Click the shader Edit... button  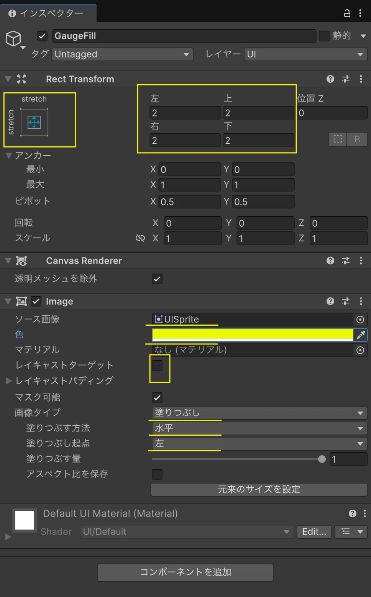(x=314, y=532)
